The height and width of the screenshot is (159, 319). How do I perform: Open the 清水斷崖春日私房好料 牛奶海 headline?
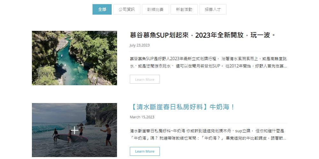[182, 107]
